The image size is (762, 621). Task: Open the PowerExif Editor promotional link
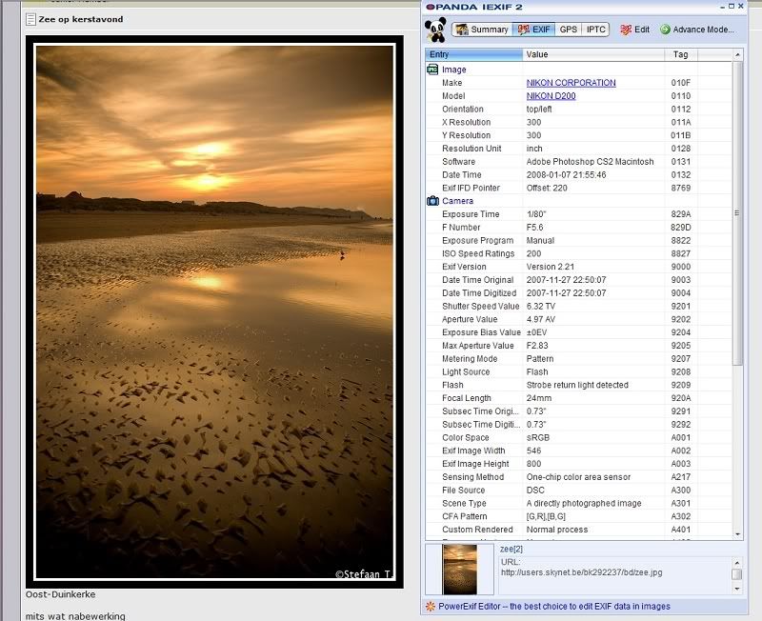554,606
